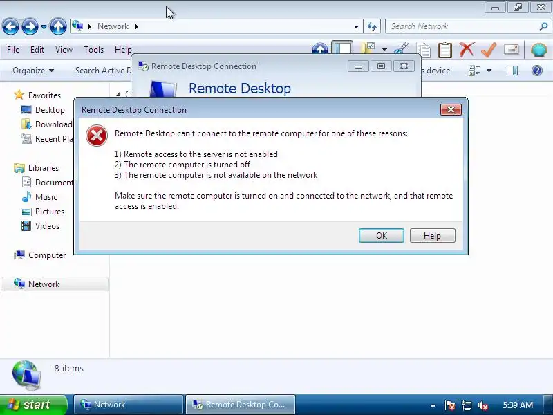Open the File menu
Viewport: 553px width, 415px height.
pyautogui.click(x=13, y=49)
